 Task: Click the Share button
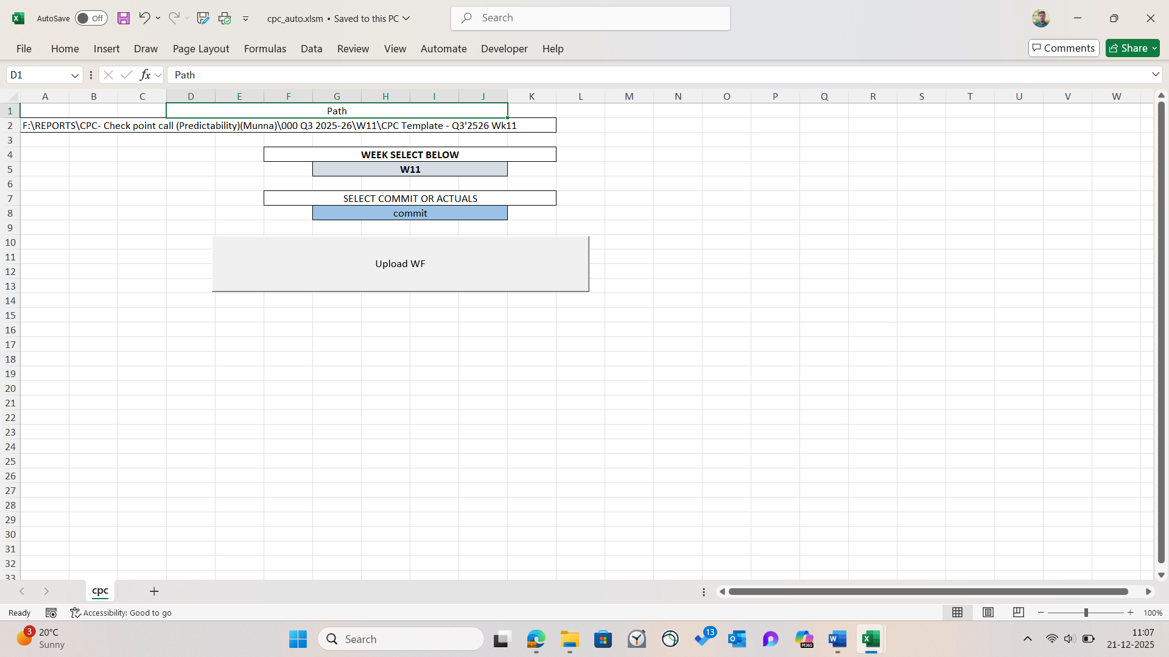pos(1132,48)
